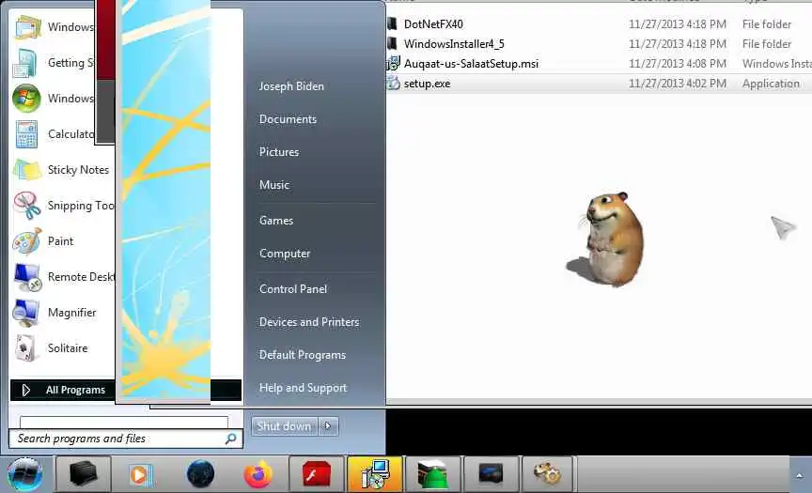Screen dimensions: 812x493
Task: Open Control Panel from the Start menu
Action: 293,289
